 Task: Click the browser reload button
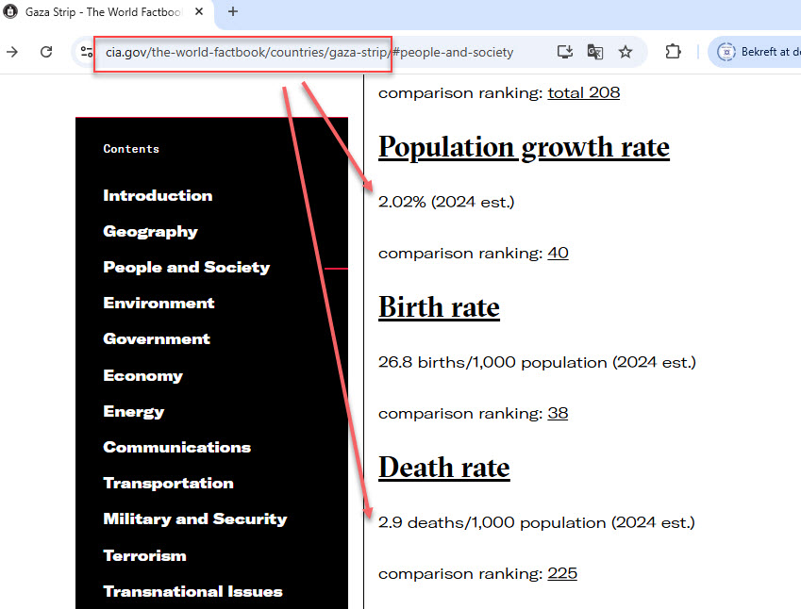(45, 52)
